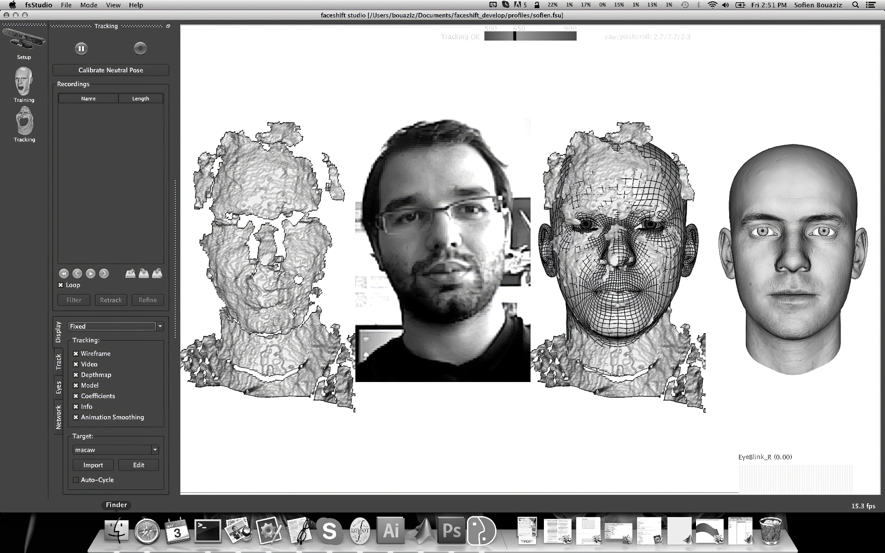The height and width of the screenshot is (553, 885).
Task: Enable the Auto-Cycle checkbox
Action: click(76, 480)
